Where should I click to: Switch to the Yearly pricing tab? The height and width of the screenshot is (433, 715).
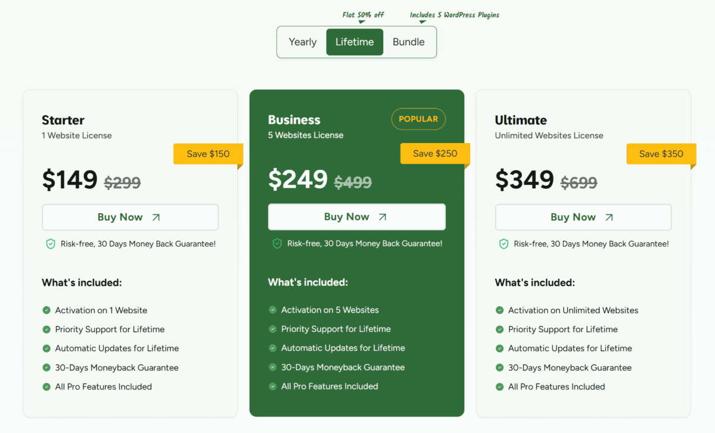[303, 42]
